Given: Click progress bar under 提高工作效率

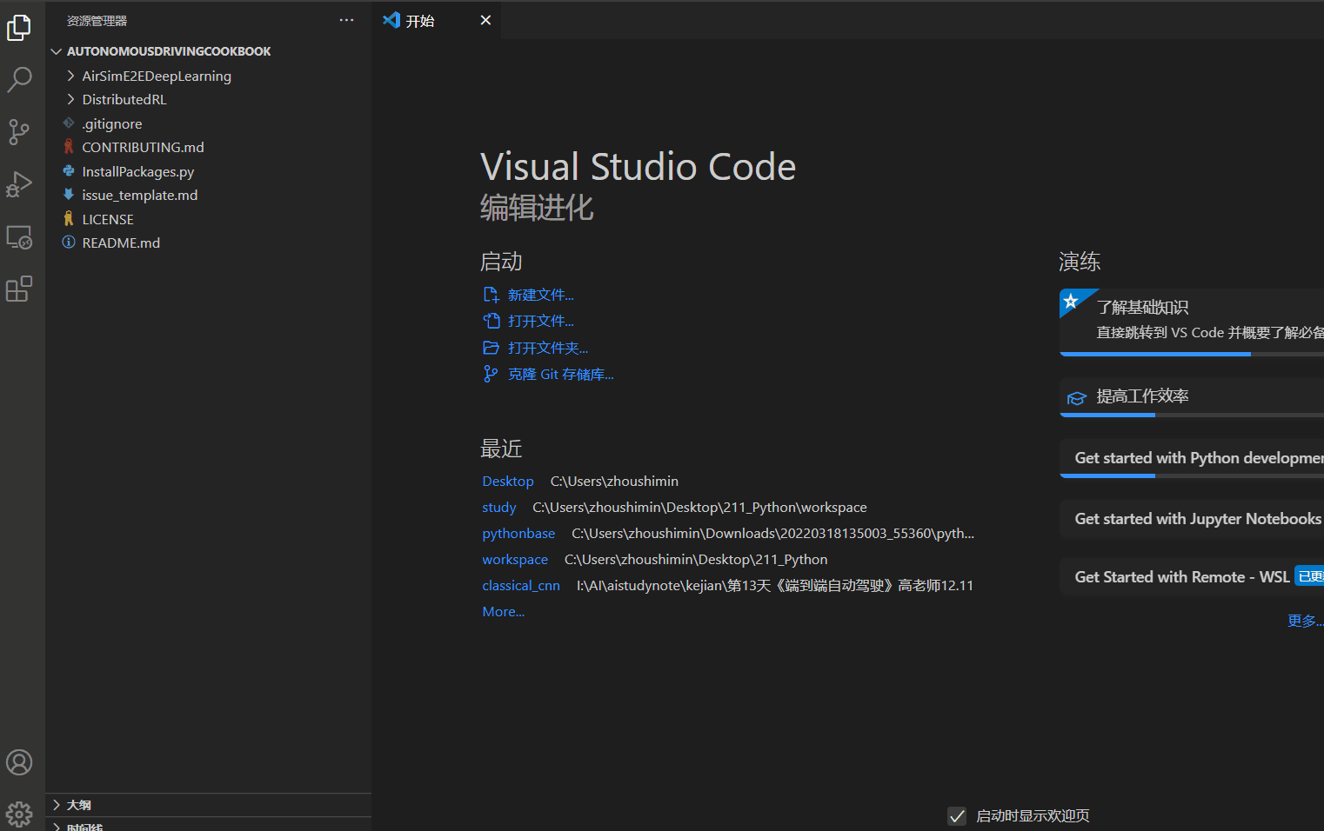Looking at the screenshot, I should [x=1192, y=415].
